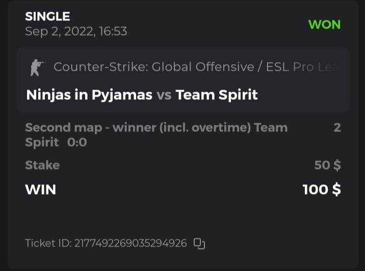365x271 pixels.
Task: Select the Ticket ID number text
Action: [x=131, y=243]
